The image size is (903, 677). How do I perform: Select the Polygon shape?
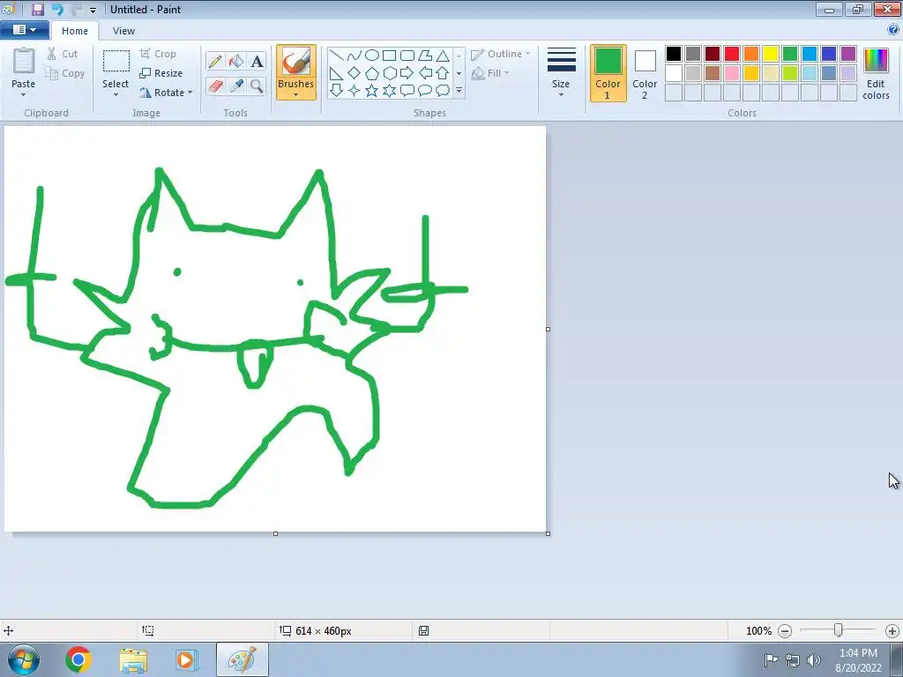tap(425, 56)
